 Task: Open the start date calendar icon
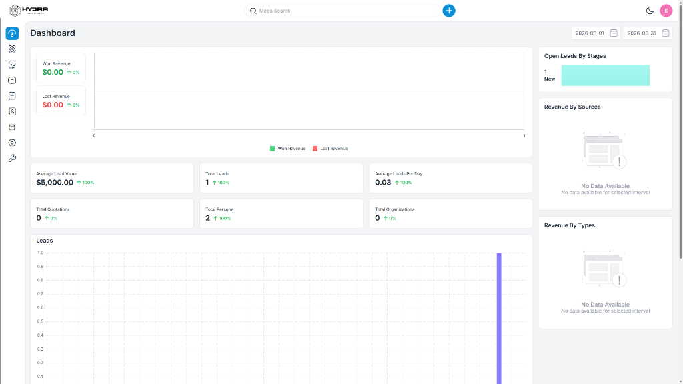click(614, 33)
